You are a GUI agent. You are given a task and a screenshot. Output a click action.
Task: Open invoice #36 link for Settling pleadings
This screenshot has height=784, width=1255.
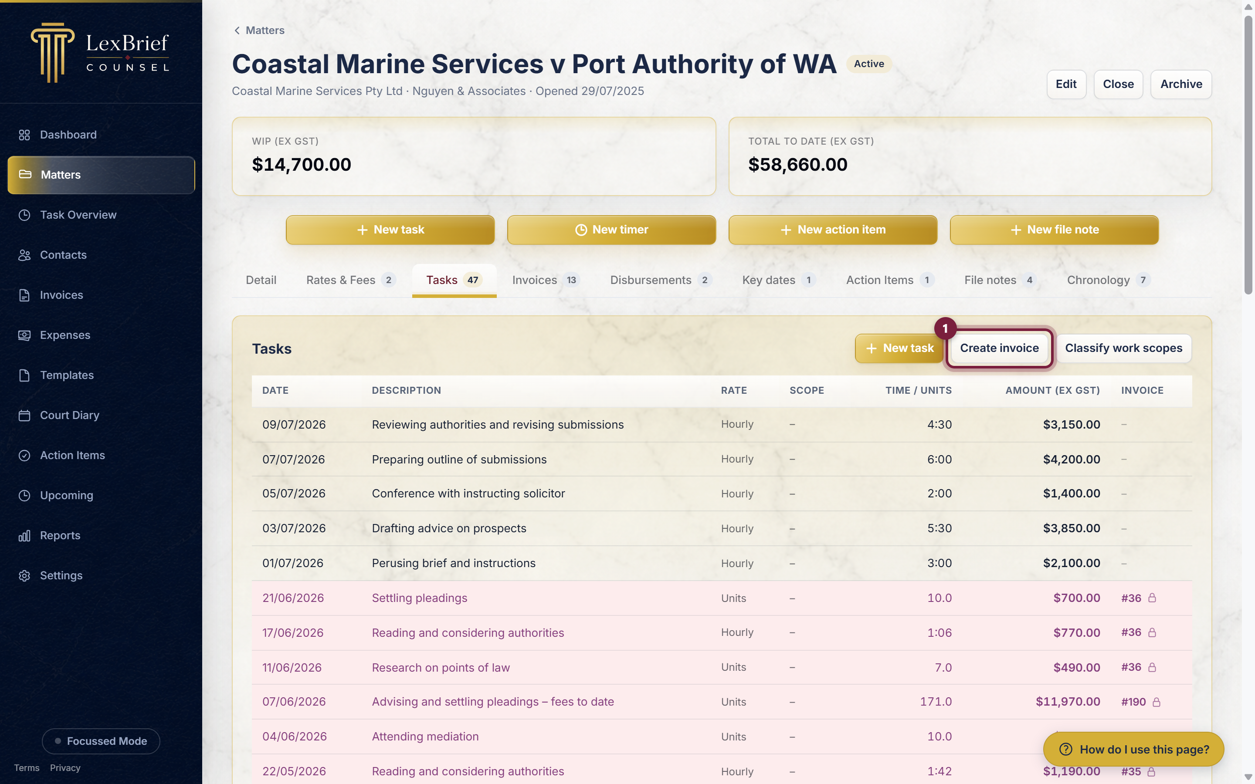[x=1131, y=598]
